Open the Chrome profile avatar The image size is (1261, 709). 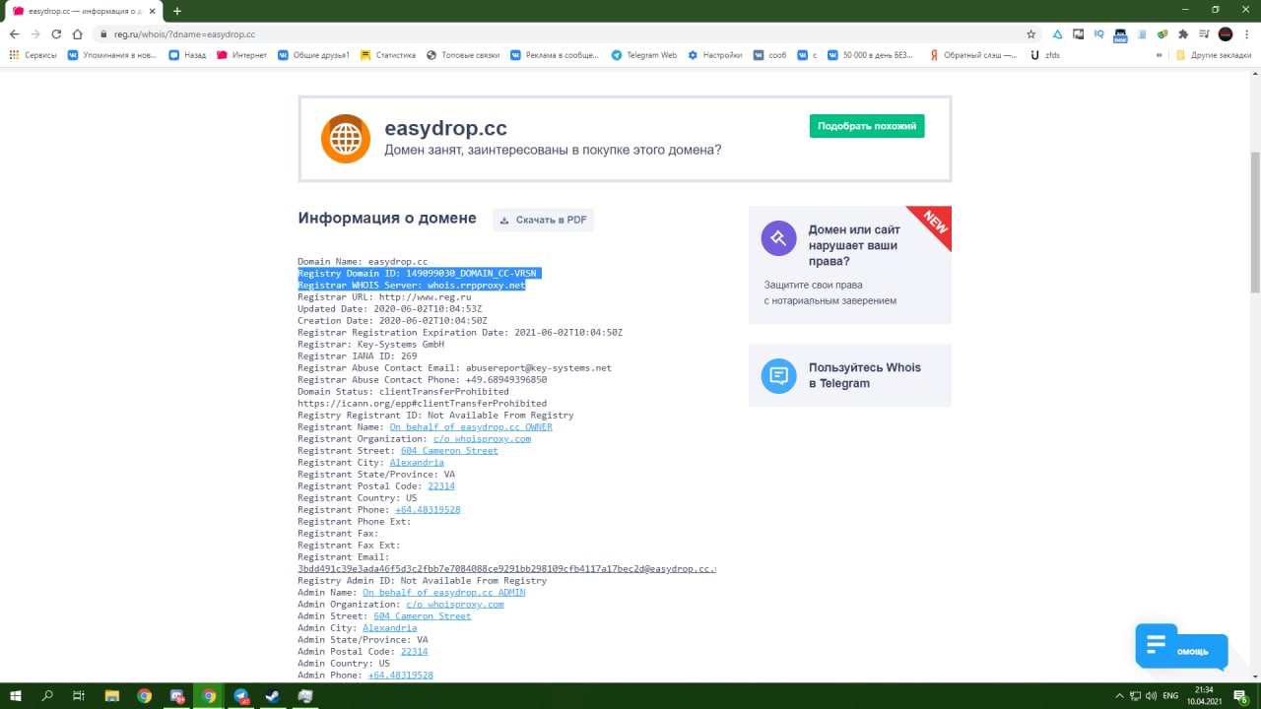tap(1226, 33)
